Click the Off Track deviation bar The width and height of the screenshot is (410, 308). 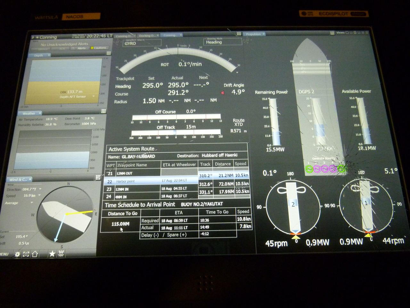tap(176, 132)
